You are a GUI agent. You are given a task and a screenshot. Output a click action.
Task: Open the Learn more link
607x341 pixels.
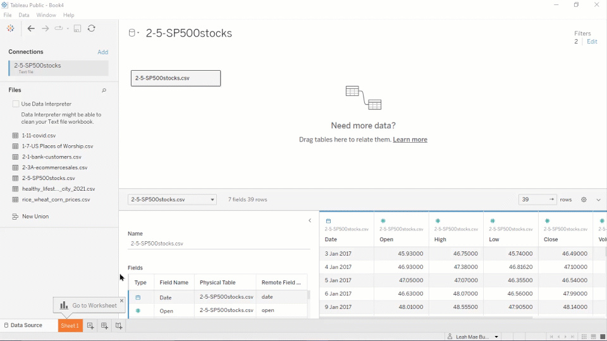click(410, 140)
